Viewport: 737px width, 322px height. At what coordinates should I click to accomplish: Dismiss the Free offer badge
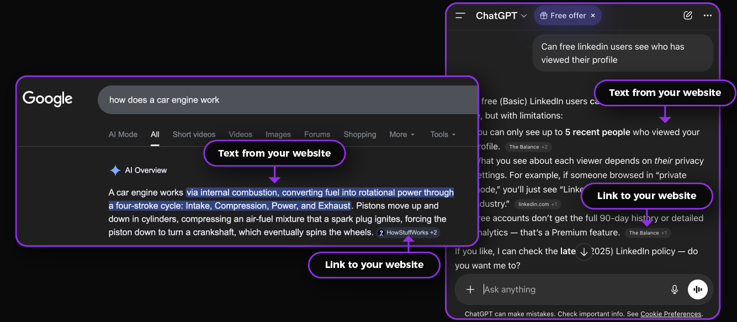point(593,16)
